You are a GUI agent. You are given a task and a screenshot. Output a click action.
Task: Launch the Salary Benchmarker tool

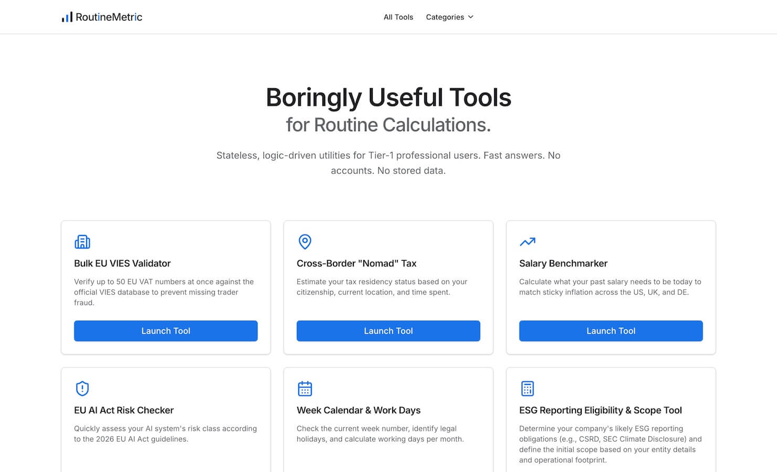click(611, 331)
